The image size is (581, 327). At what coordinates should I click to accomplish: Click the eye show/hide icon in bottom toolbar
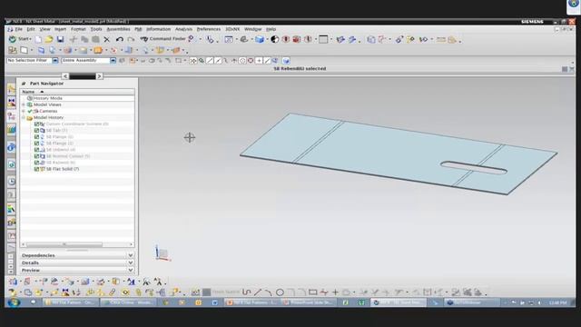point(125,292)
